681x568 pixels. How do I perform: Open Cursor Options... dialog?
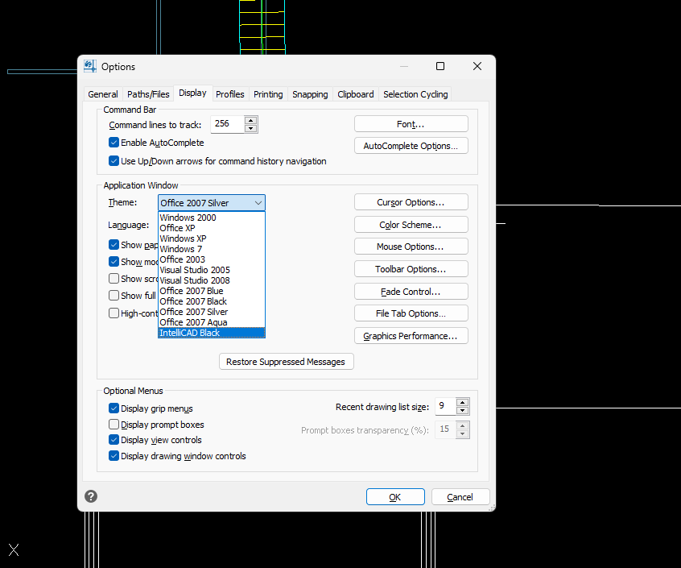point(411,202)
